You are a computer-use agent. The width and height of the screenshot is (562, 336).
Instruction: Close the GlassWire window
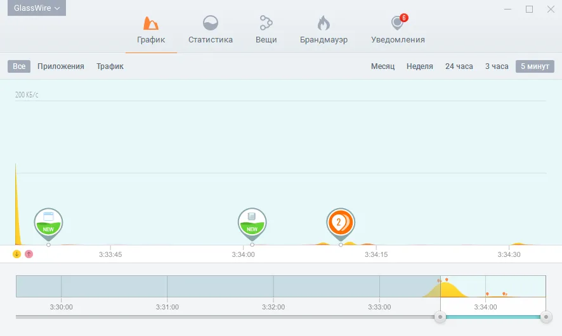tap(551, 9)
